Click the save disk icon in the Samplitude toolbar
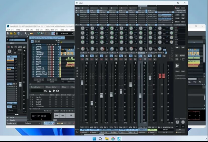208x142 pixels. [x=19, y=34]
